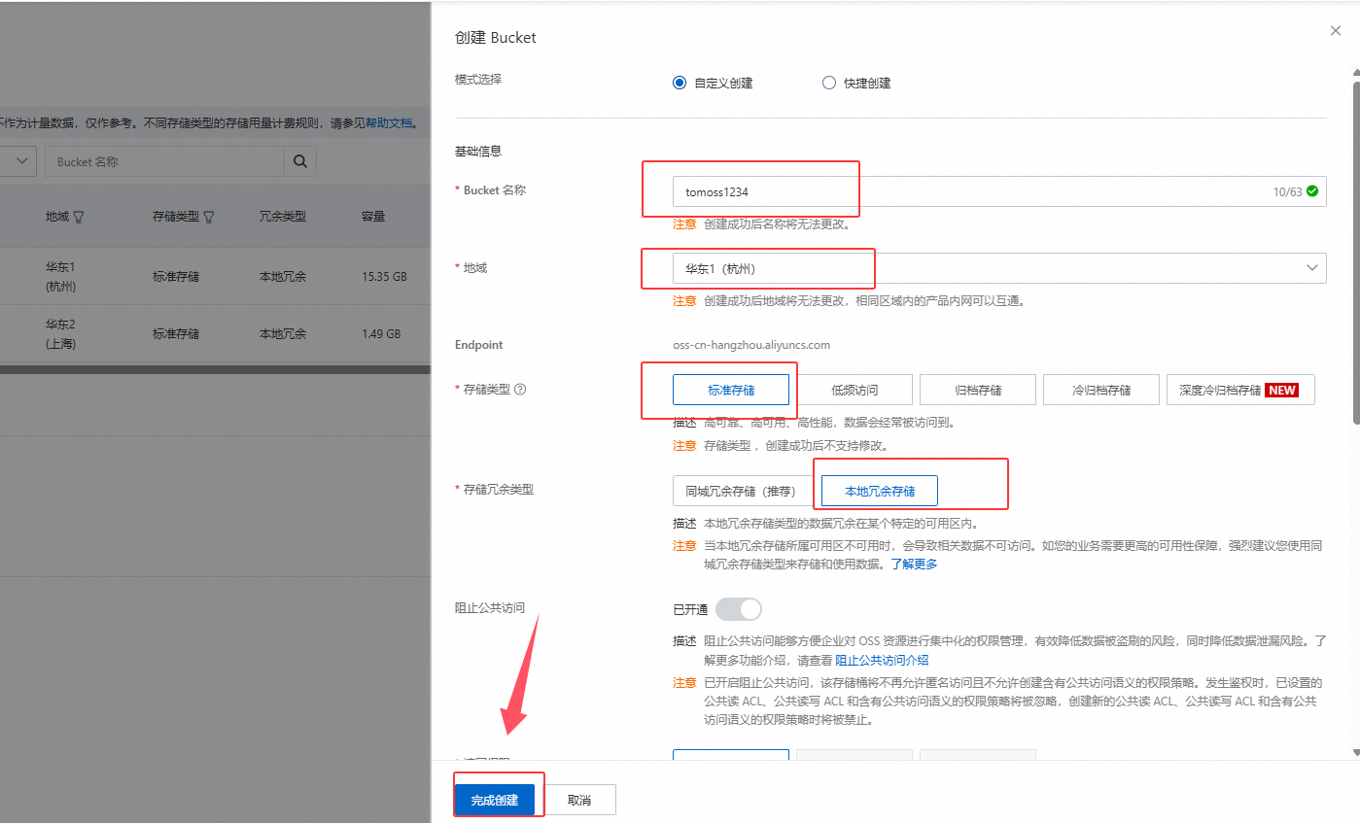Choose 深度冷归档存储 storage type
The height and width of the screenshot is (823, 1360).
(x=1240, y=390)
